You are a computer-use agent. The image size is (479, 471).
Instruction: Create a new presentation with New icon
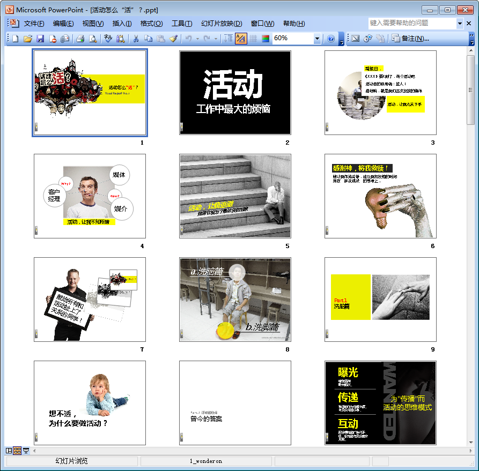[15, 39]
